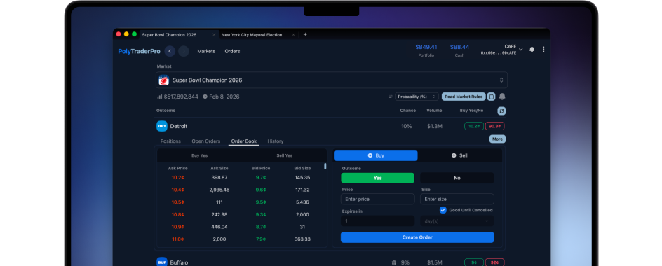Click the order book vertical scrollbar
This screenshot has height=266, width=662.
(x=325, y=166)
